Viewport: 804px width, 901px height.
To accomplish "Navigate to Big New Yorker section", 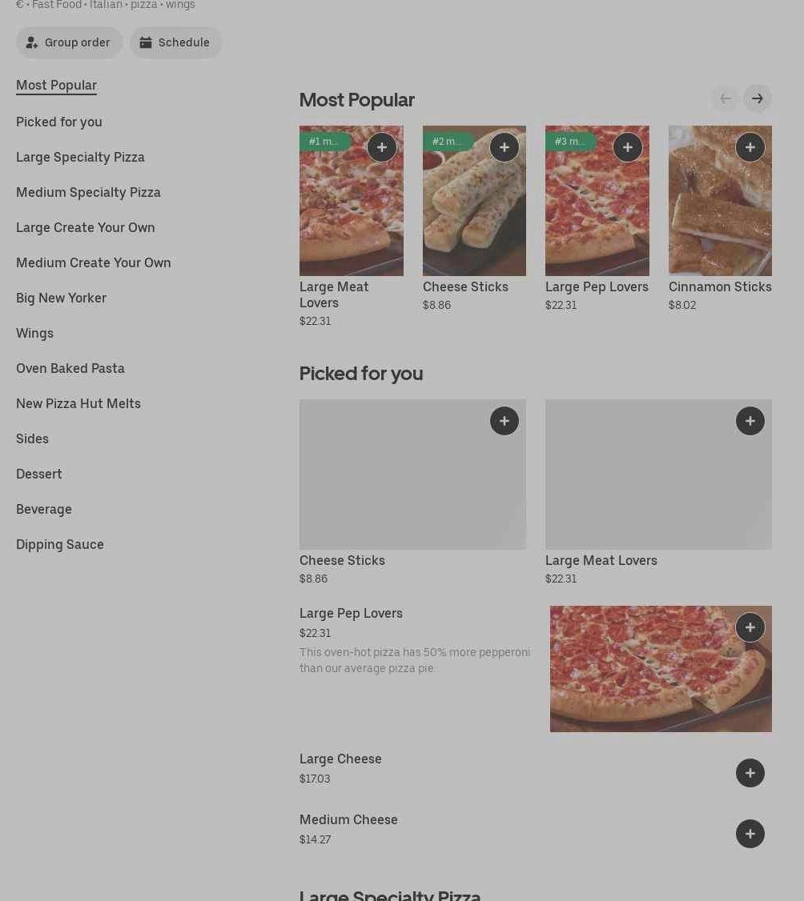I will pos(61,298).
